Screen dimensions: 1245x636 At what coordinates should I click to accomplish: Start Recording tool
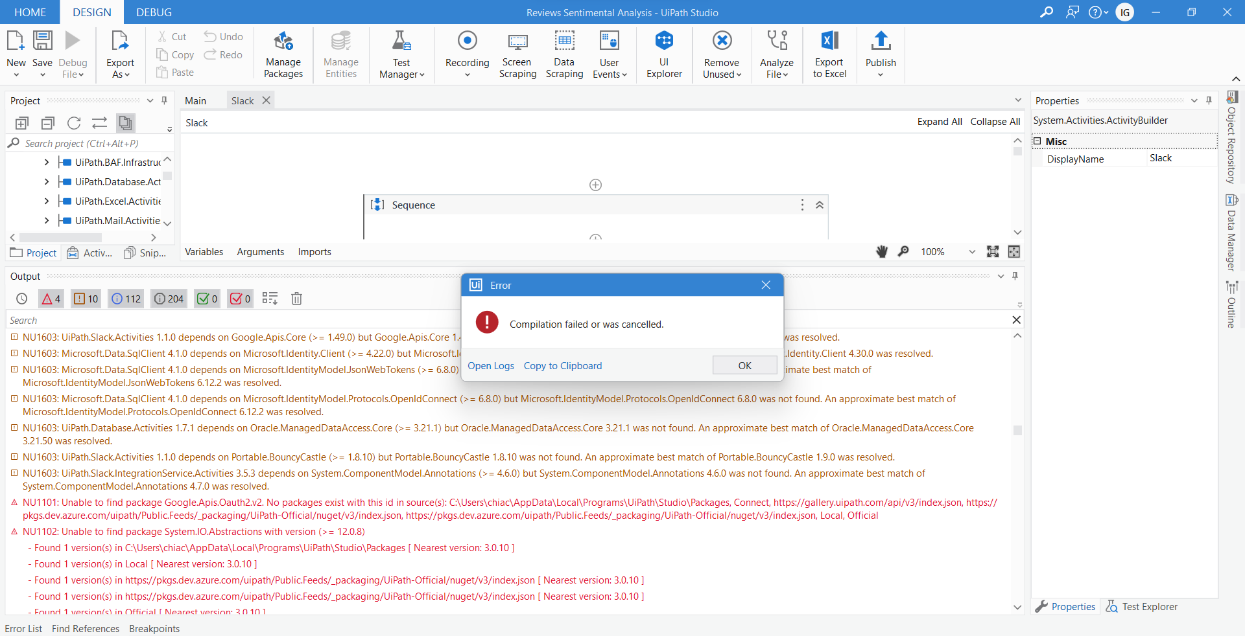(x=467, y=55)
